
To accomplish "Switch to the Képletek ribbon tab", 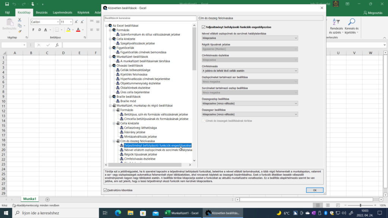I will tap(83, 12).
